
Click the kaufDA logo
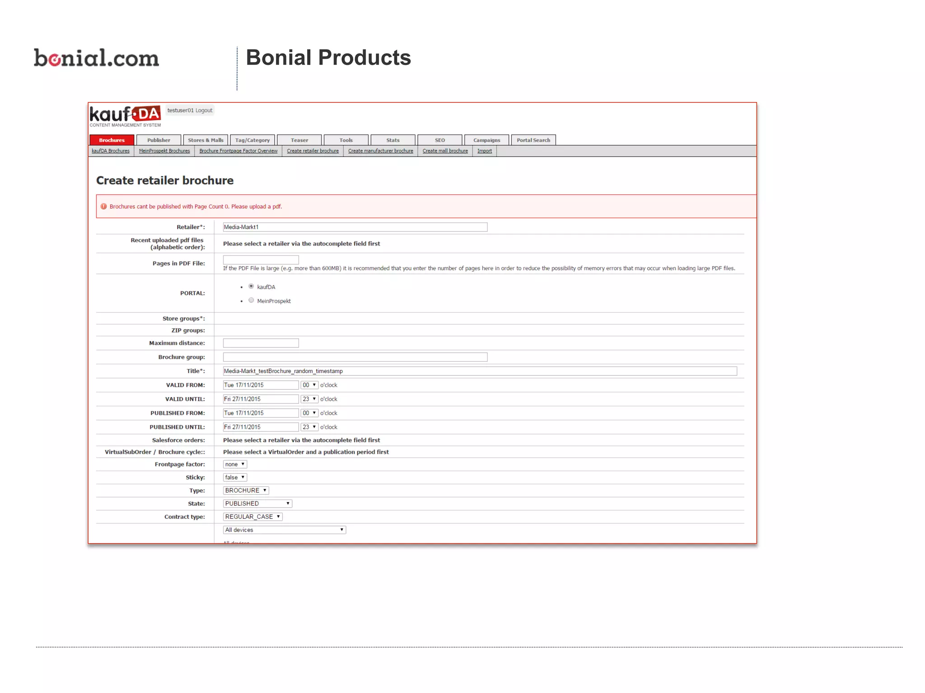(x=125, y=116)
